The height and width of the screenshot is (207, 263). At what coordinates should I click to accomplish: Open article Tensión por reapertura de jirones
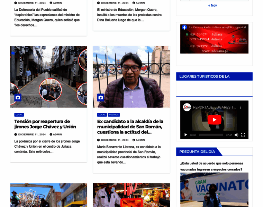[45, 124]
